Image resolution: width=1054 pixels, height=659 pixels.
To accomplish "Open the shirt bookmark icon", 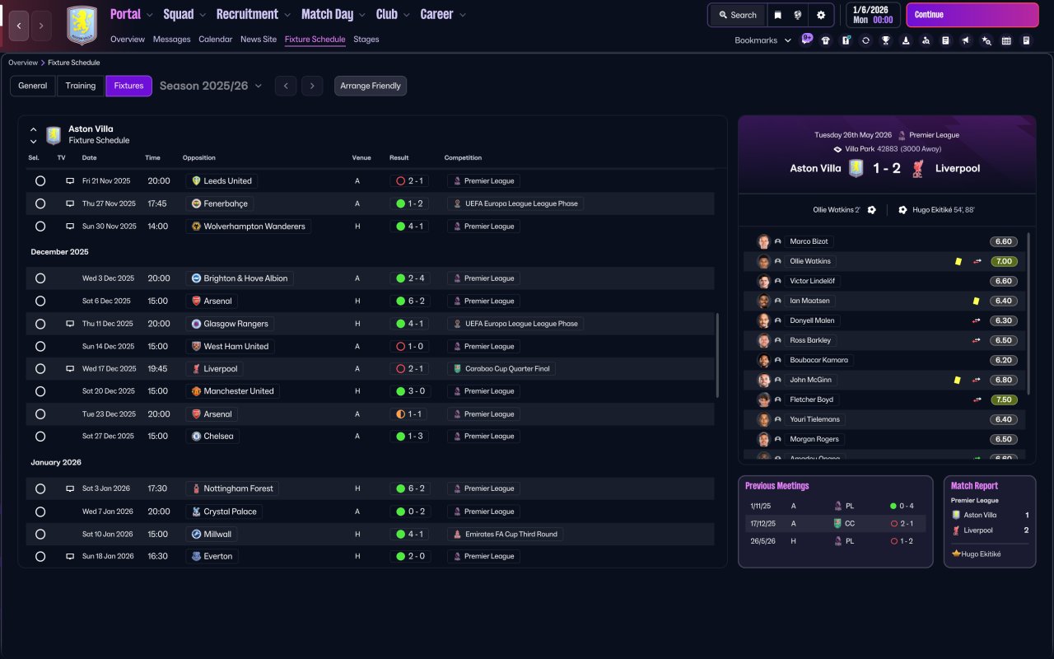I will click(826, 40).
